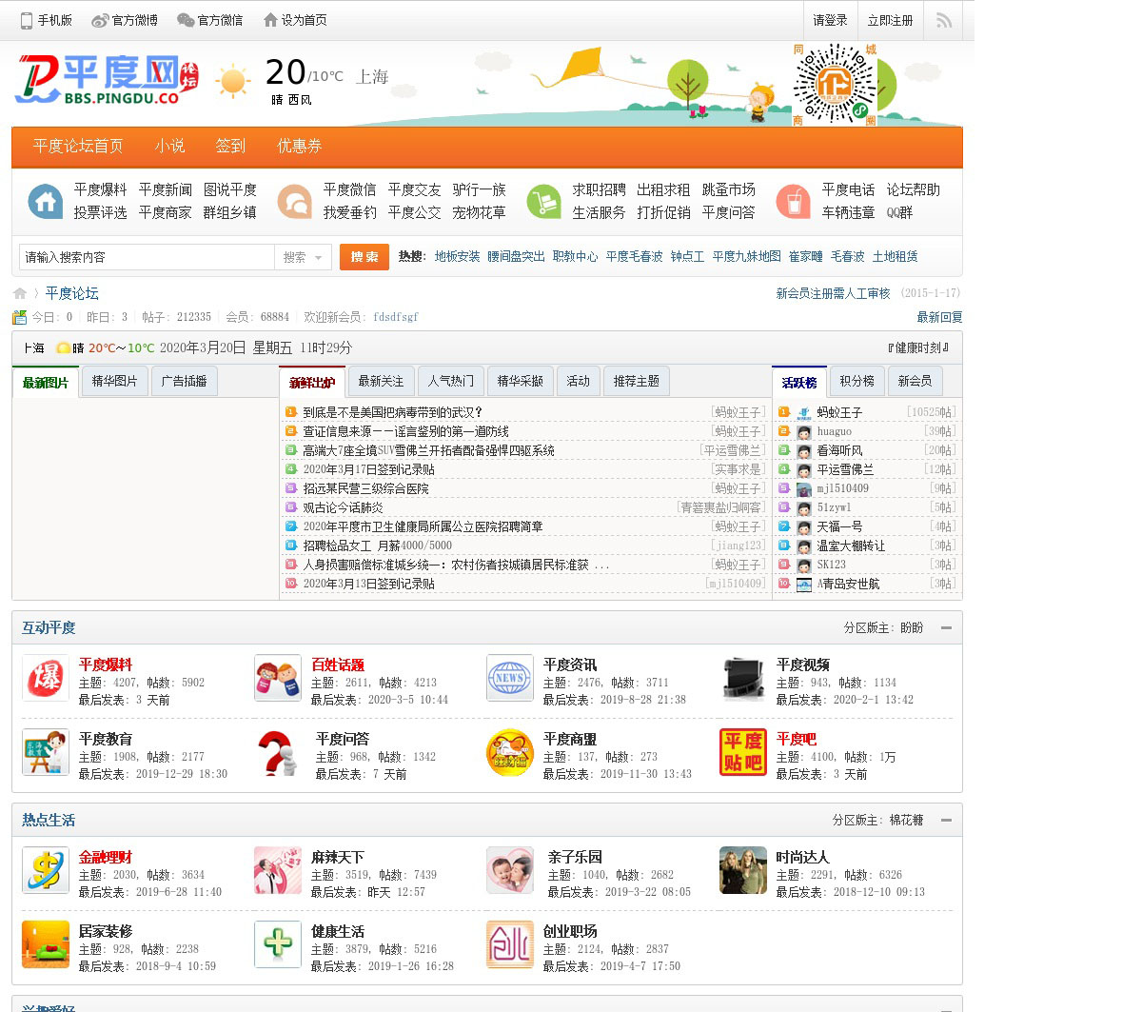Click the search content input field
This screenshot has height=1012, width=1142.
pos(148,257)
